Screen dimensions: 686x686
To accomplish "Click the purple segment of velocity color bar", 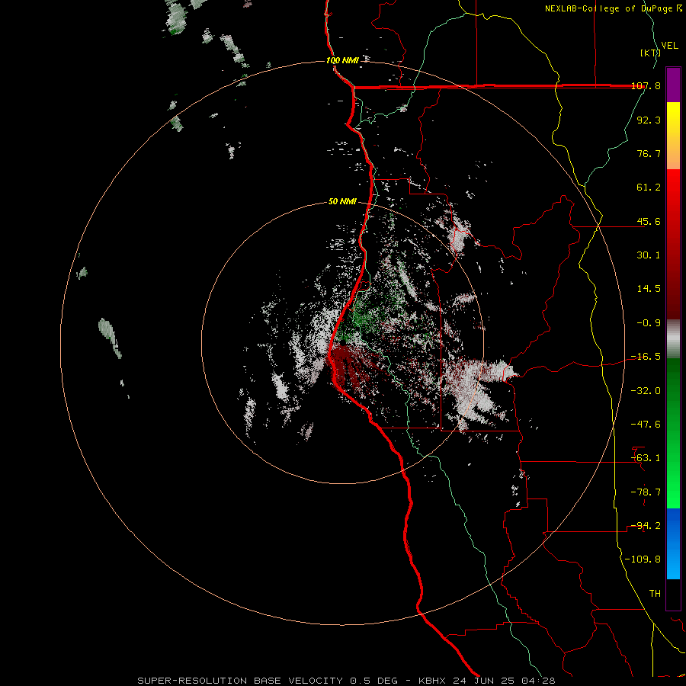I will click(x=673, y=85).
